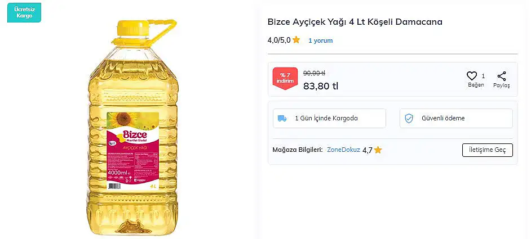Open the ZoneDokuz store link

tap(343, 150)
